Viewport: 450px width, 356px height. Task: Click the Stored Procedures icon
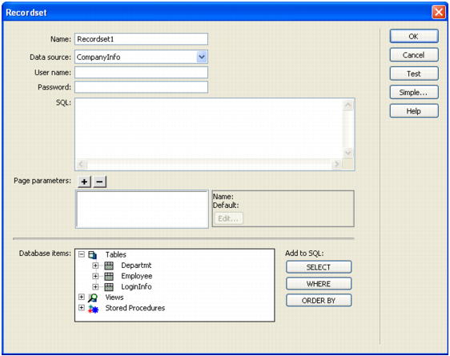(93, 309)
